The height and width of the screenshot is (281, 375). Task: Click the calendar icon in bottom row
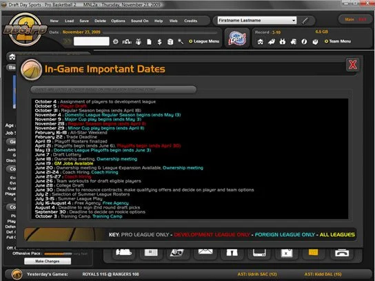[x=287, y=253]
